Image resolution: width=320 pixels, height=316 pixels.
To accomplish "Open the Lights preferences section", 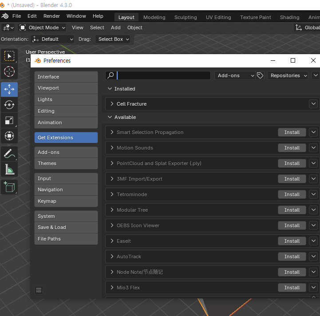I will (66, 99).
